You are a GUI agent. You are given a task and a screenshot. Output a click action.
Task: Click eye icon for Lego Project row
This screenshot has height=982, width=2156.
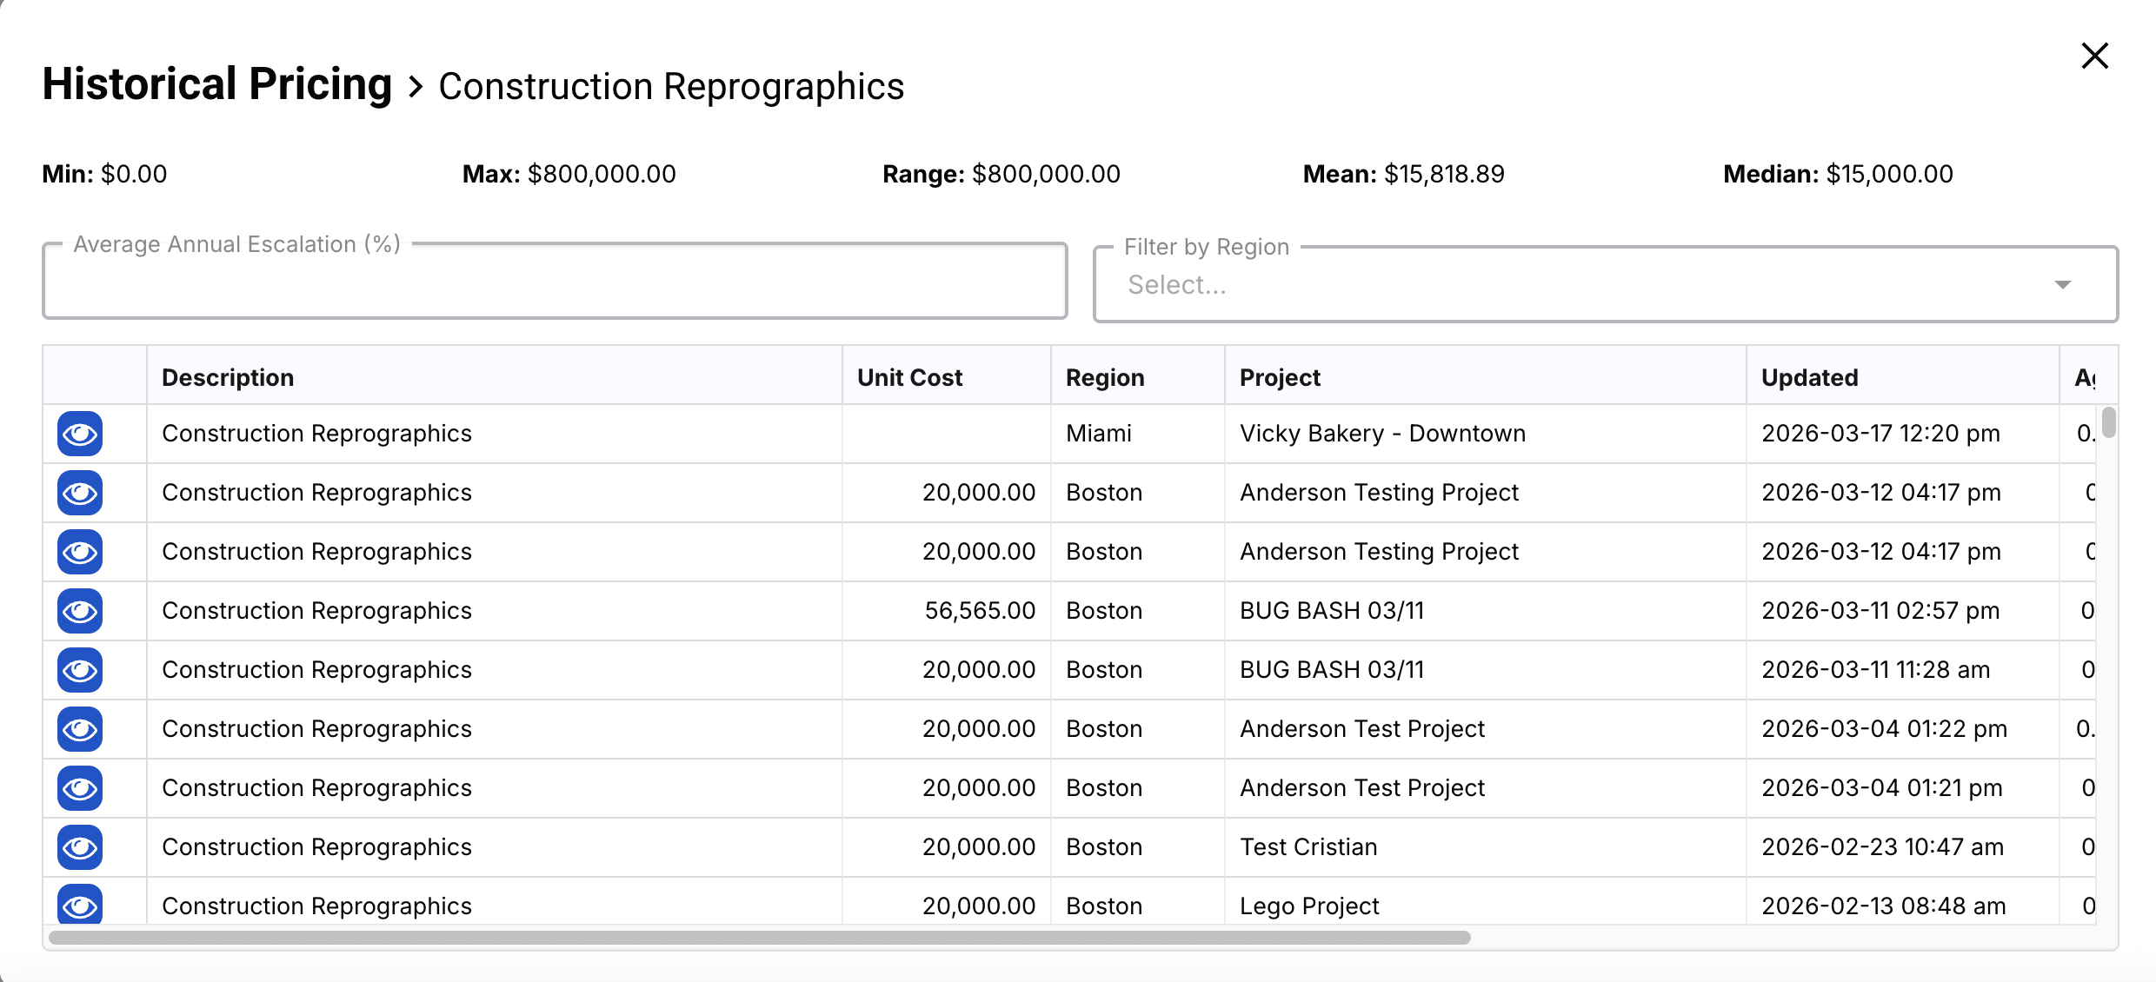[80, 905]
